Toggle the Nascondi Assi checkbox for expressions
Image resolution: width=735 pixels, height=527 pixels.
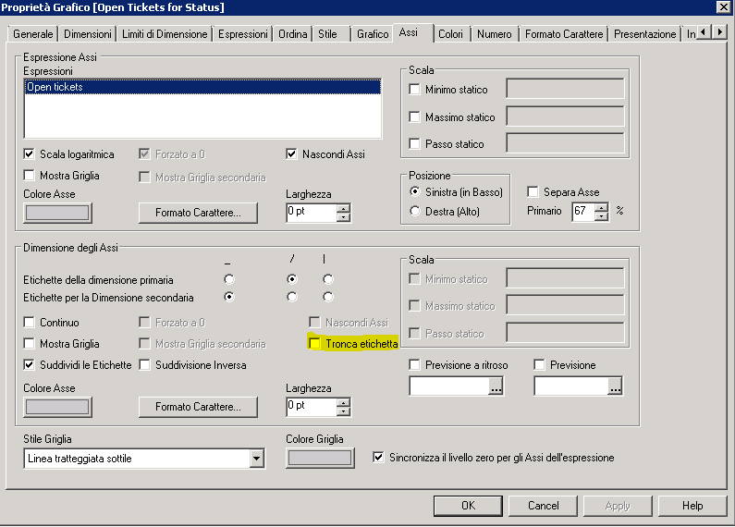point(292,154)
